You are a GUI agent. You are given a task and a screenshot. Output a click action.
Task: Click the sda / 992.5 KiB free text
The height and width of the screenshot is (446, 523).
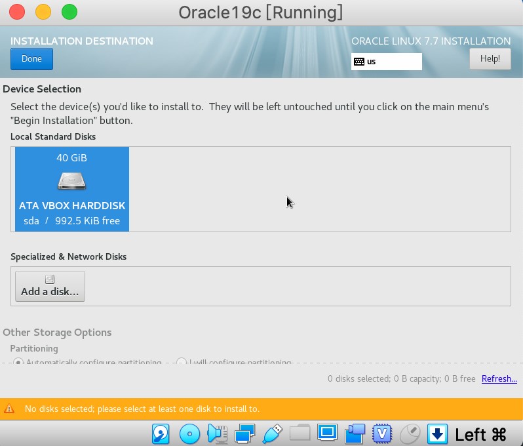[71, 220]
